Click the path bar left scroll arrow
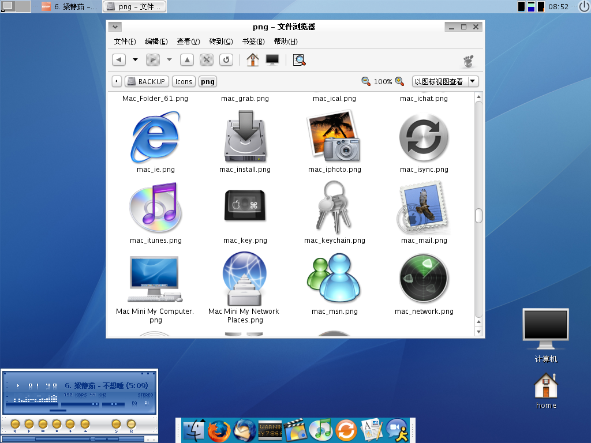 117,82
